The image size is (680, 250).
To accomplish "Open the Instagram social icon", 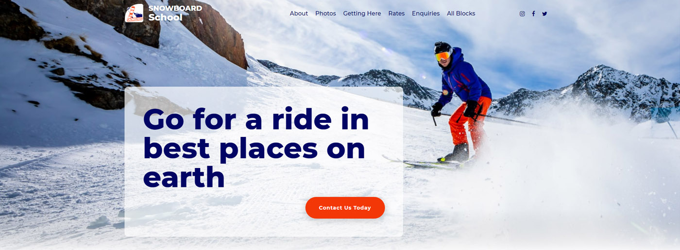I will (522, 14).
